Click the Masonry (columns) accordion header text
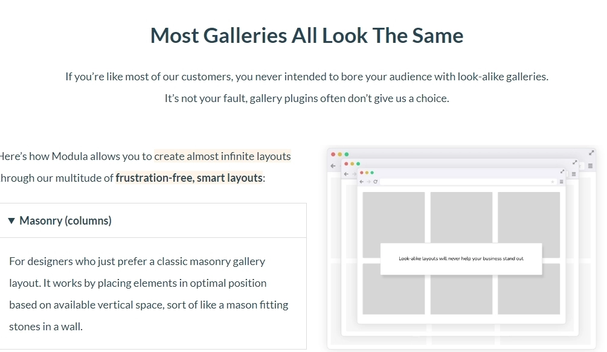Screen dimensions: 607x352 coord(65,221)
